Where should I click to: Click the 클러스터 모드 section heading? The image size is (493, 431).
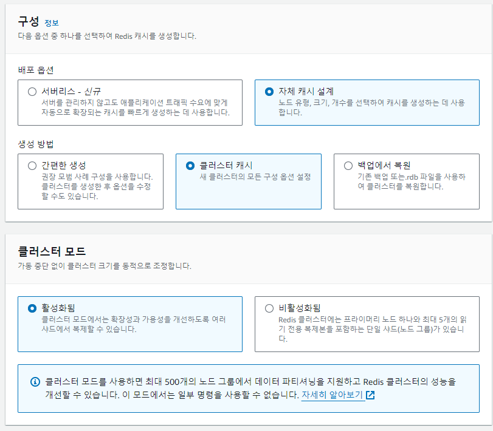click(52, 251)
